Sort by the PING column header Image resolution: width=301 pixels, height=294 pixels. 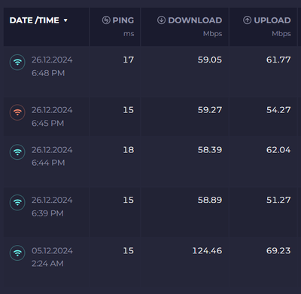coord(123,20)
